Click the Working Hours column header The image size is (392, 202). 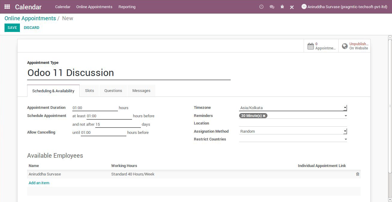pyautogui.click(x=124, y=166)
